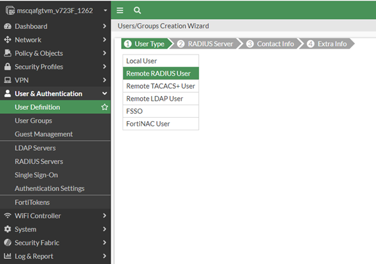This screenshot has height=264, width=376.
Task: Open the hostname dropdown arrow
Action: [x=105, y=11]
